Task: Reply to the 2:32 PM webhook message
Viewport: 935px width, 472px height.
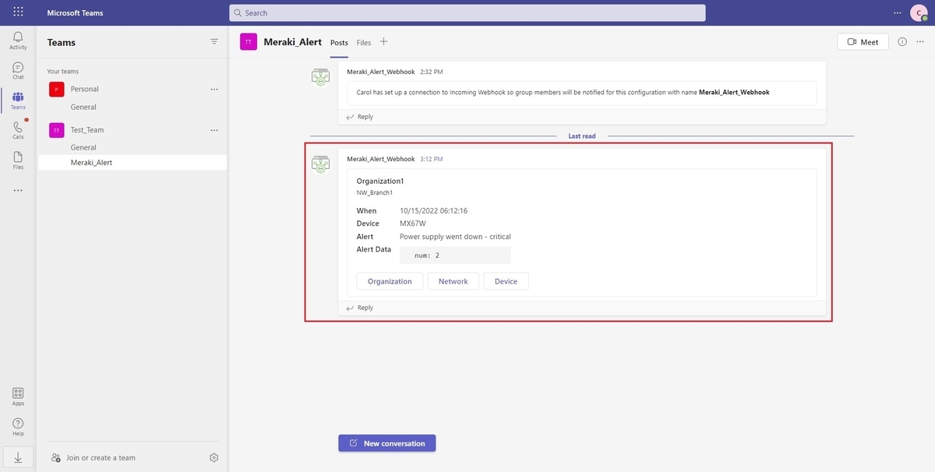Action: (x=360, y=117)
